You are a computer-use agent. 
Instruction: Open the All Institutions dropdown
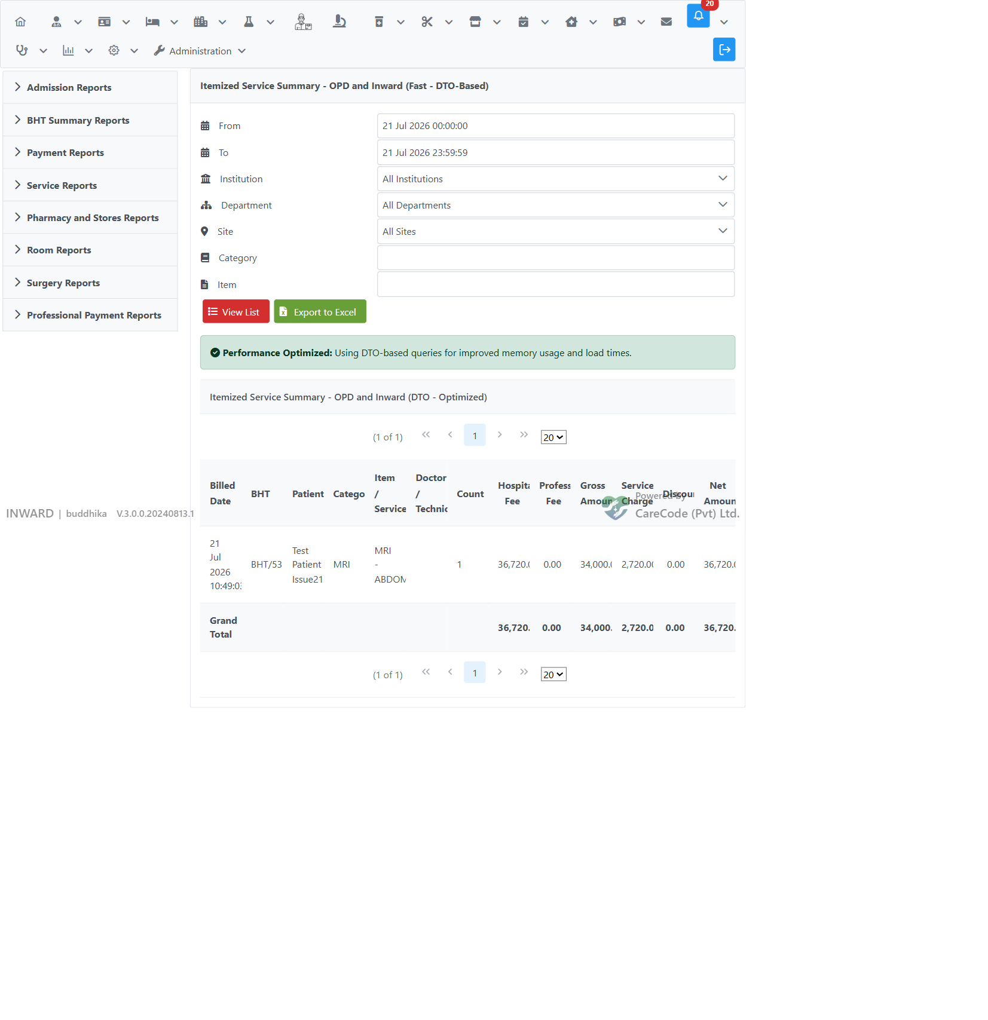pyautogui.click(x=555, y=179)
